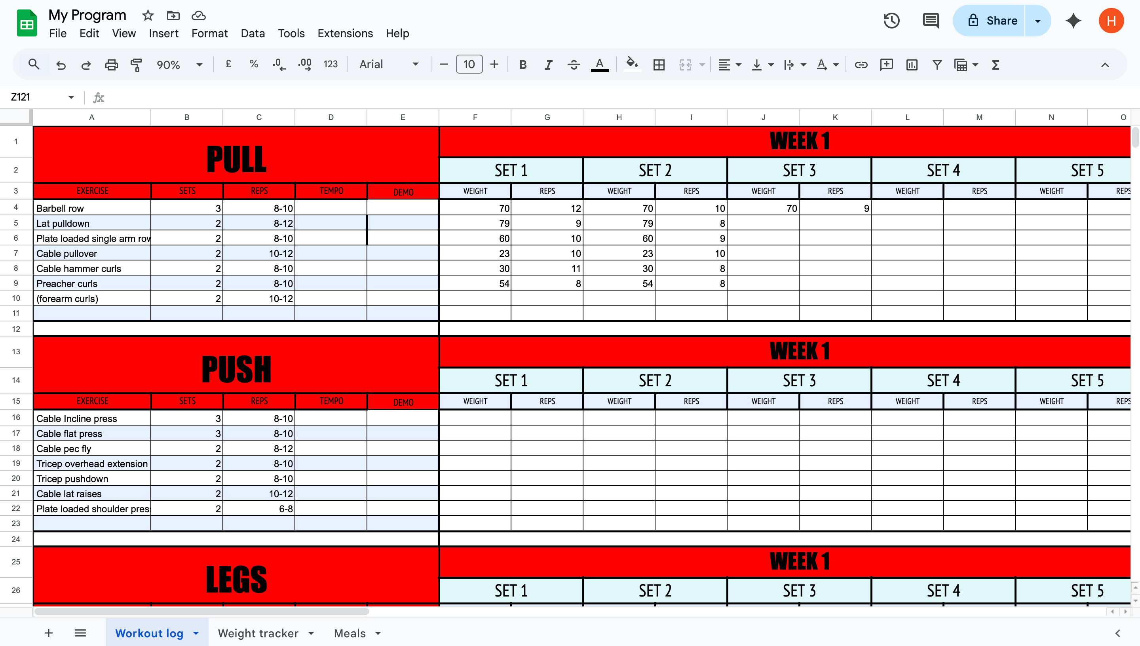This screenshot has width=1140, height=646.
Task: Click the print icon
Action: [x=111, y=65]
